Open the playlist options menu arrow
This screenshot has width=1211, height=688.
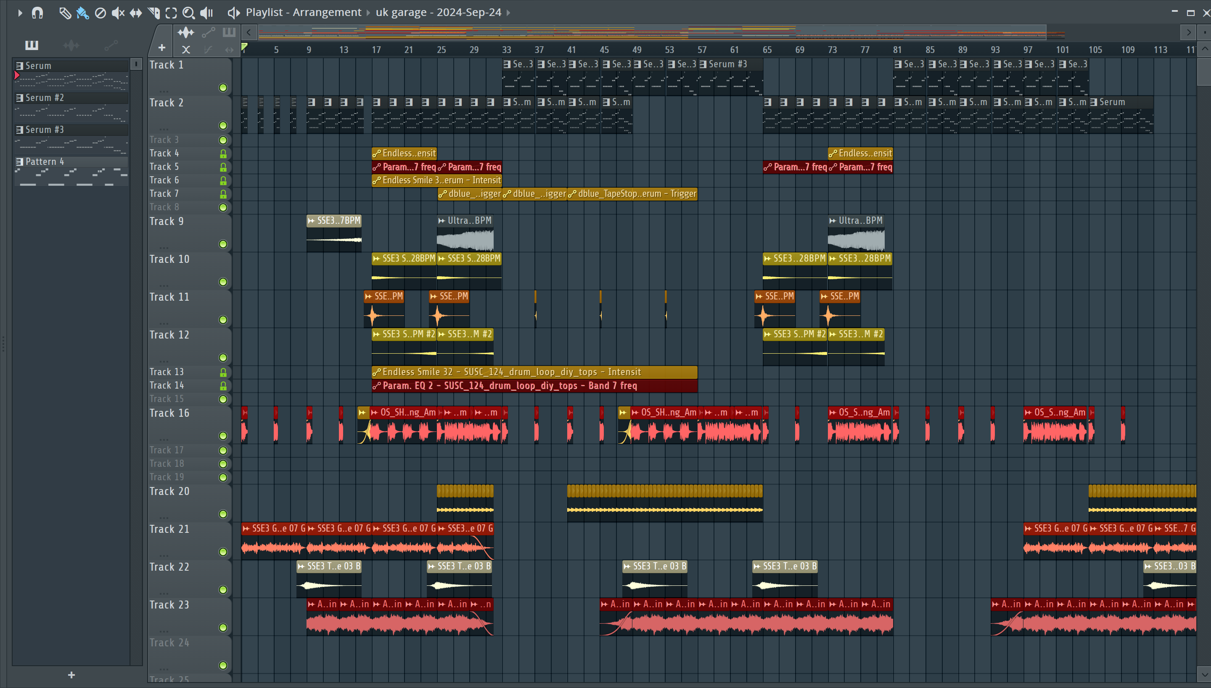(x=19, y=13)
